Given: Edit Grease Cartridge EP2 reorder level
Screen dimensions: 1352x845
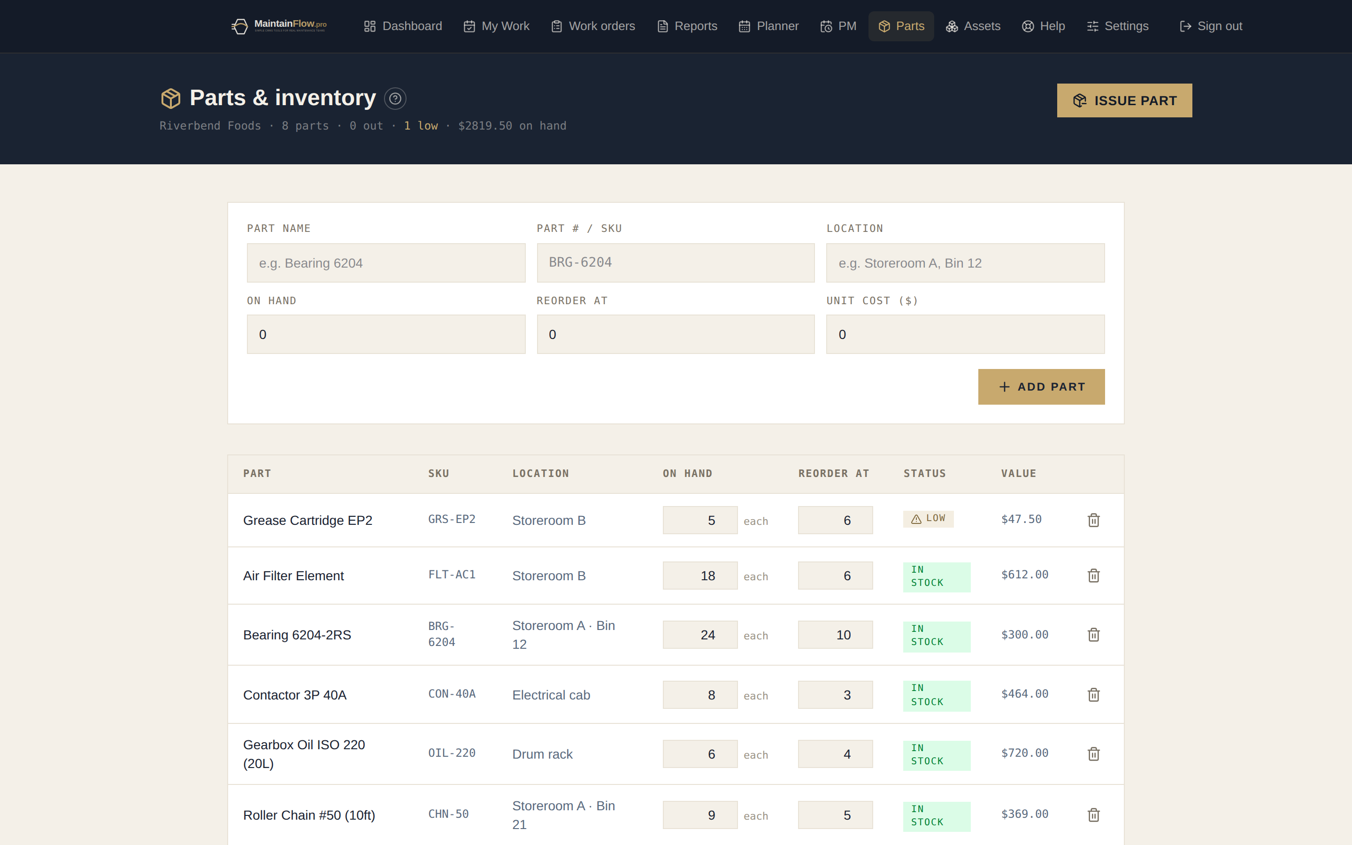Looking at the screenshot, I should click(835, 520).
